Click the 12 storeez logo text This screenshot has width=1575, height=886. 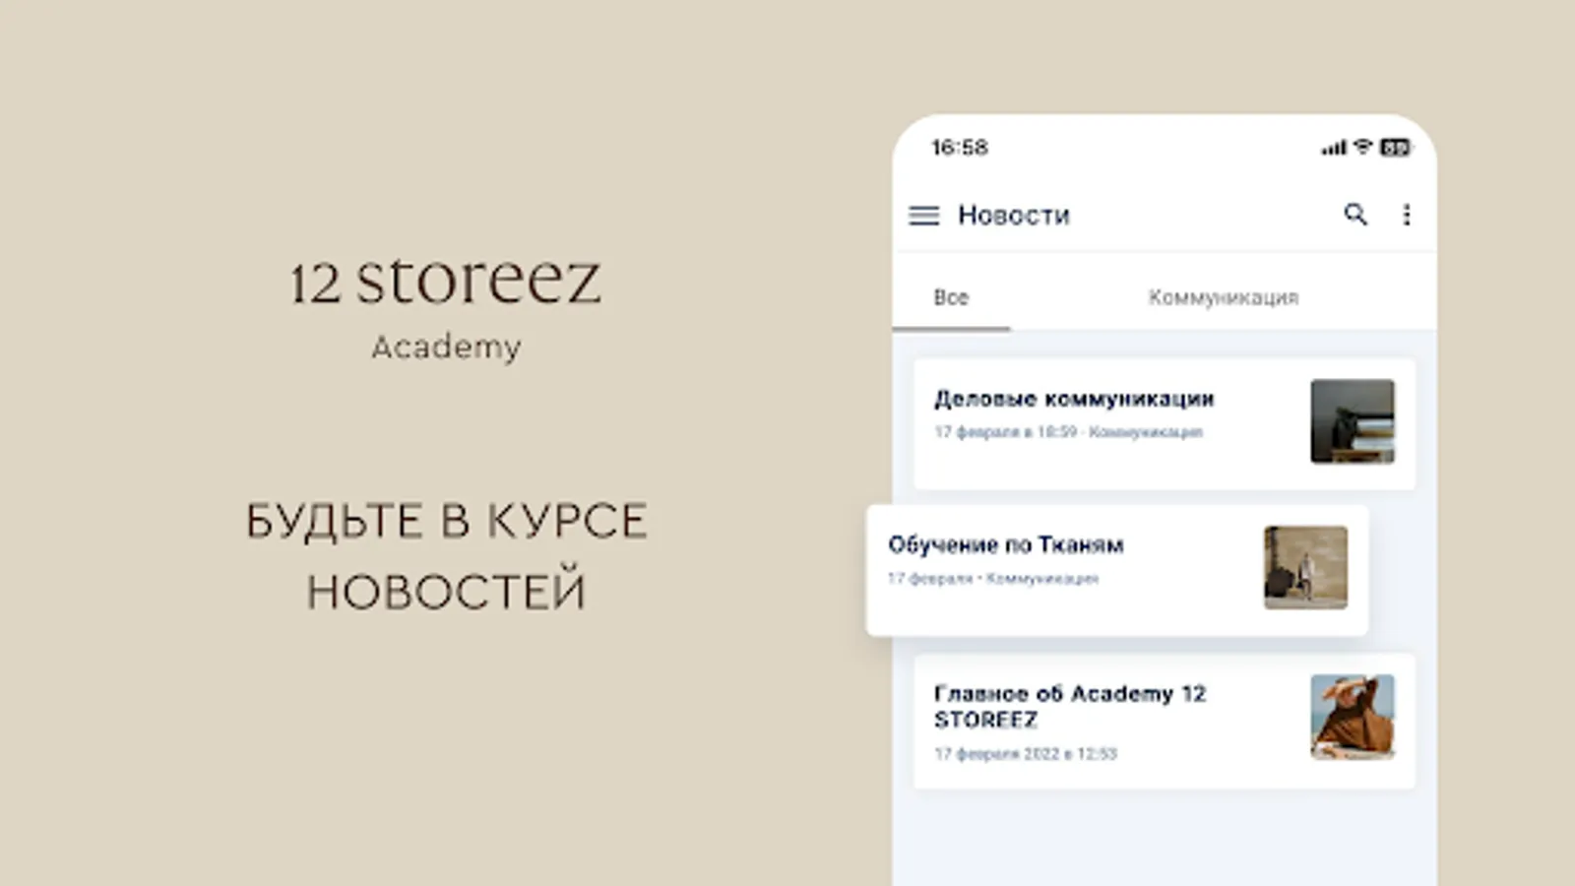point(445,281)
